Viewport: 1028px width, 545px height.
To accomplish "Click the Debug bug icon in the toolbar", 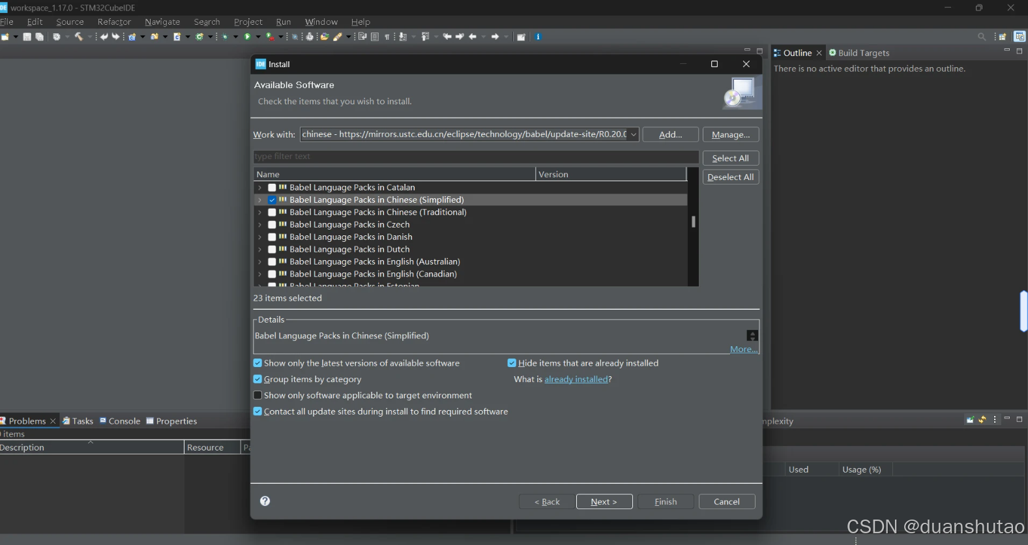I will [225, 37].
